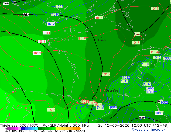Select the 552 height contour label

(x=26, y=15)
